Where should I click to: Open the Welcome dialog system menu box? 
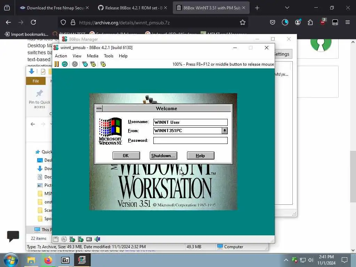[x=99, y=108]
